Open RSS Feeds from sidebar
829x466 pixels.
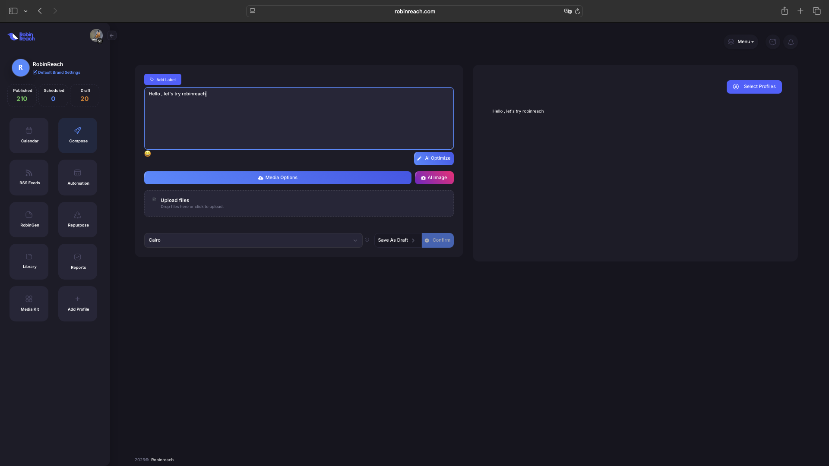pyautogui.click(x=29, y=177)
